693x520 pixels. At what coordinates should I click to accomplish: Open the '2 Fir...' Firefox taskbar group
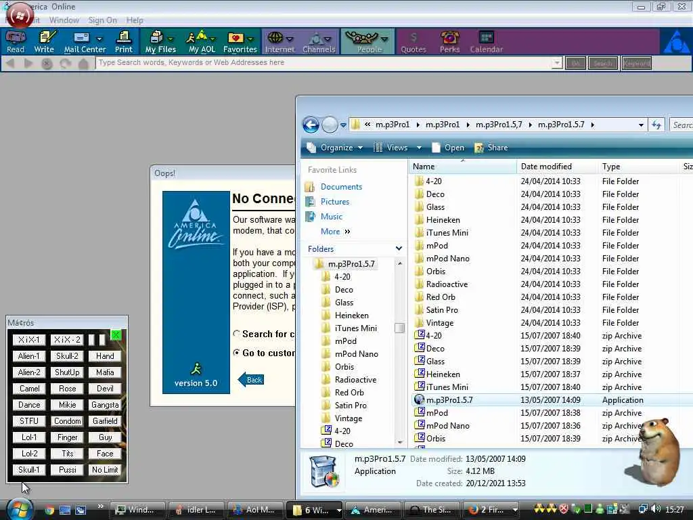491,510
